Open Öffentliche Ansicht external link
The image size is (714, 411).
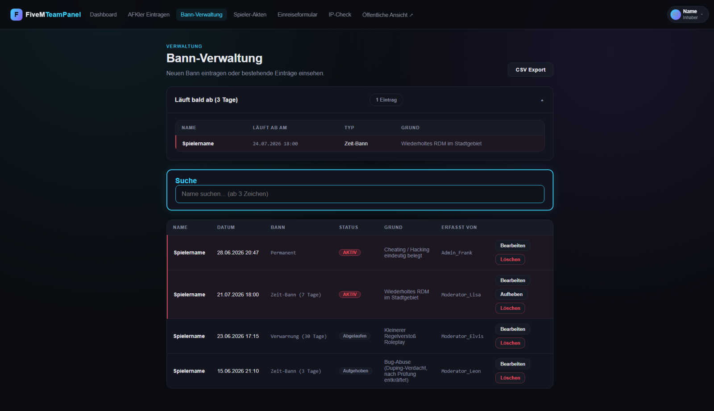[x=387, y=15]
